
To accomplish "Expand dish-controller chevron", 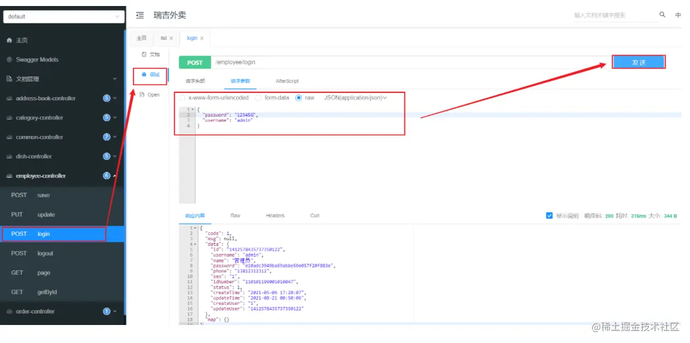I will click(x=115, y=157).
